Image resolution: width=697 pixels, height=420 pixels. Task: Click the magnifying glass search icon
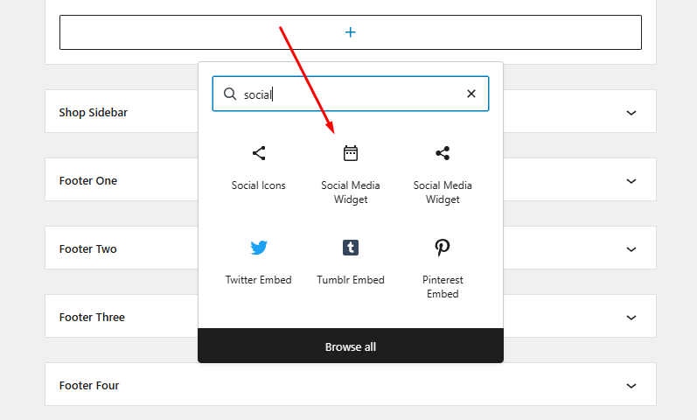click(x=230, y=94)
